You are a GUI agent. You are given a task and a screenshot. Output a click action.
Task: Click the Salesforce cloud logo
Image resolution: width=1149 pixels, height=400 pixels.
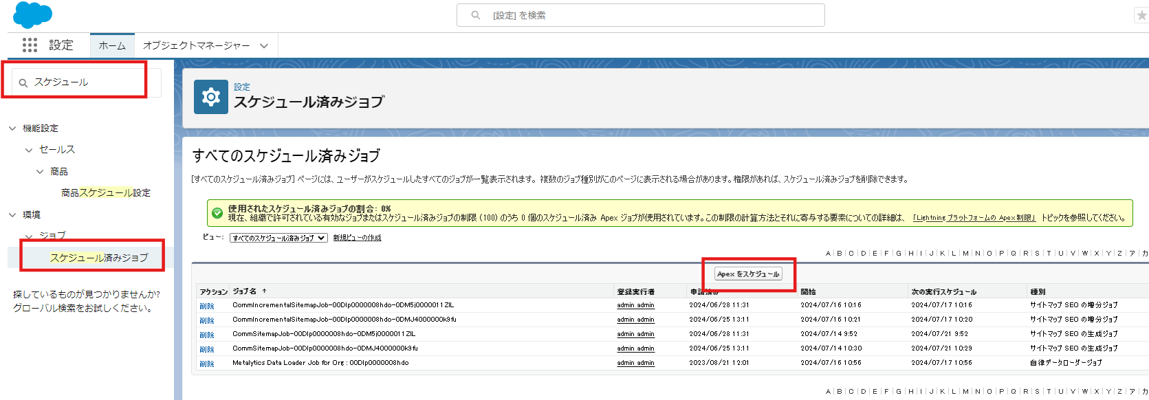tap(32, 15)
